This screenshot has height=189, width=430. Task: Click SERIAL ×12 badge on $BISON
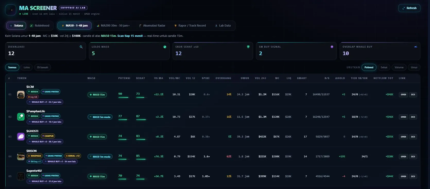point(73,156)
